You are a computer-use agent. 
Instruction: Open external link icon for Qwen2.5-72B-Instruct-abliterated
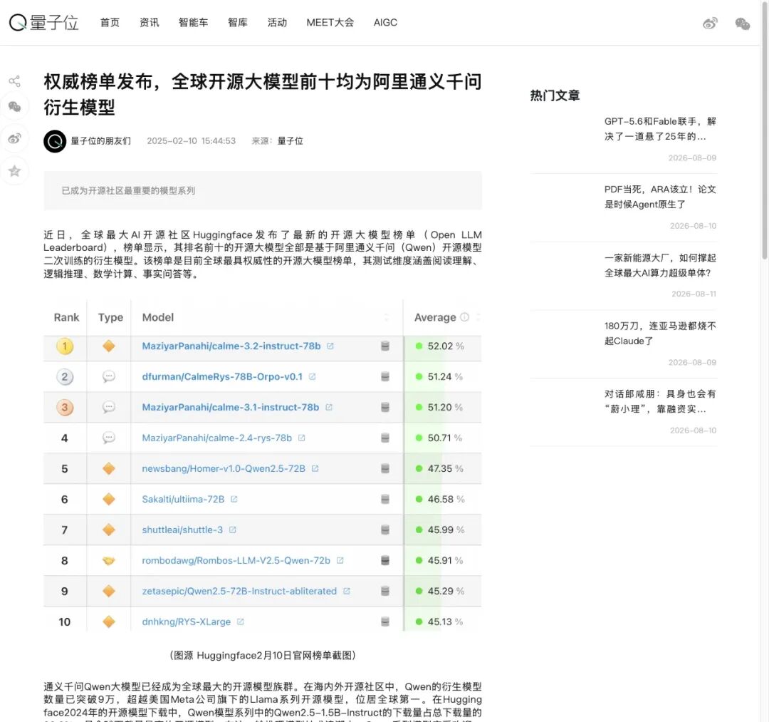(346, 591)
